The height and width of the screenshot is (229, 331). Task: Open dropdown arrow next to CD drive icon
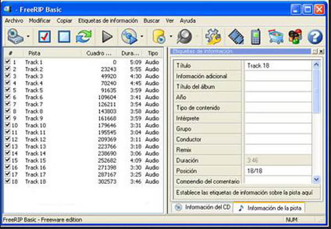[28, 36]
